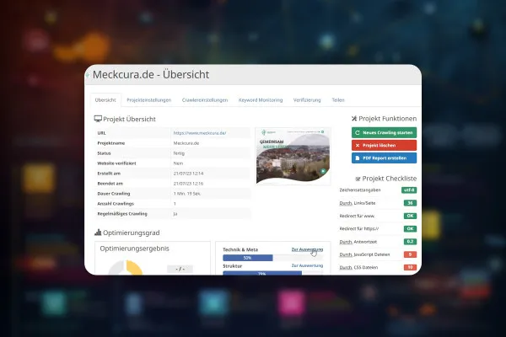Open the Keyword Monitoring tab
506x337 pixels.
pos(261,100)
